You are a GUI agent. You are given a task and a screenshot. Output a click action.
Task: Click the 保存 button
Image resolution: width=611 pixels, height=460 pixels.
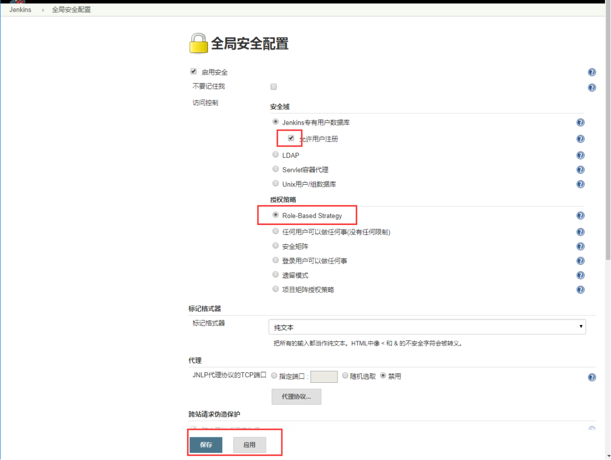click(206, 445)
